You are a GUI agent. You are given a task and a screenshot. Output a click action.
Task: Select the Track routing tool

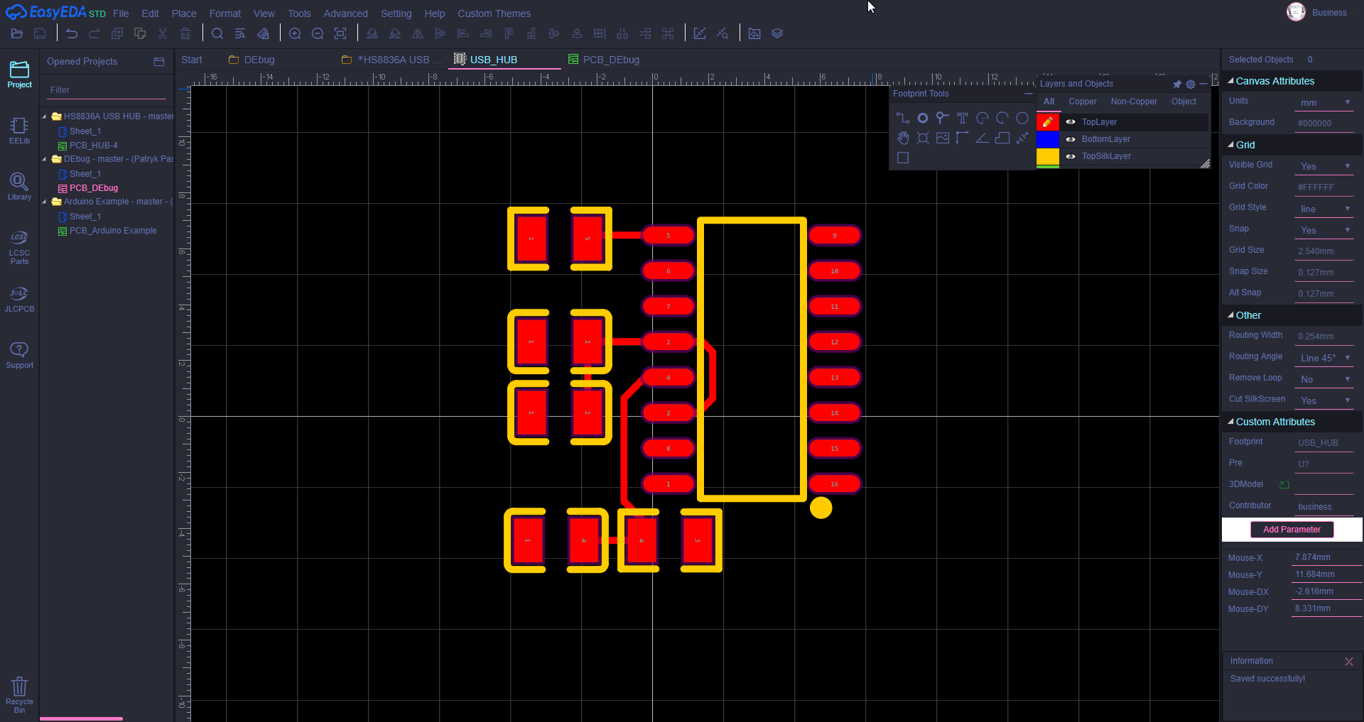(x=902, y=119)
